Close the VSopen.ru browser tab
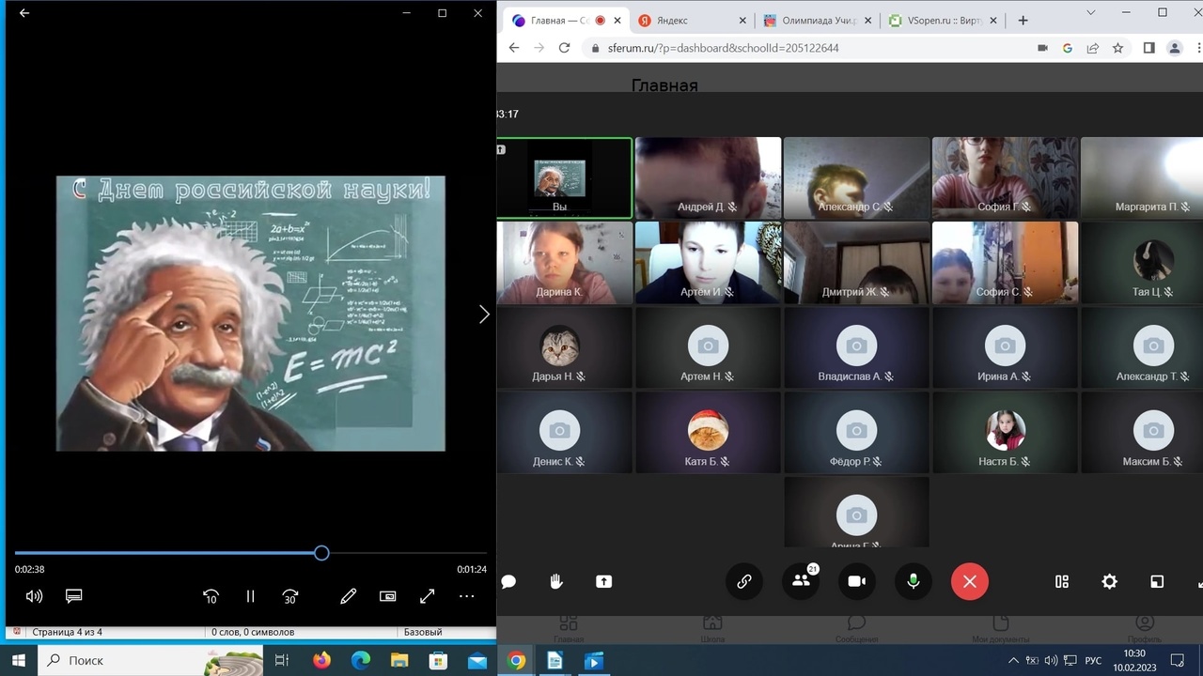Viewport: 1203px width, 676px height. coord(993,21)
